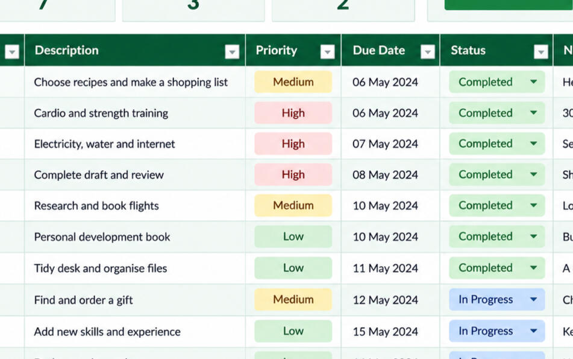573x359 pixels.
Task: Select the 11 May 2024 due date cell
Action: [x=390, y=268]
